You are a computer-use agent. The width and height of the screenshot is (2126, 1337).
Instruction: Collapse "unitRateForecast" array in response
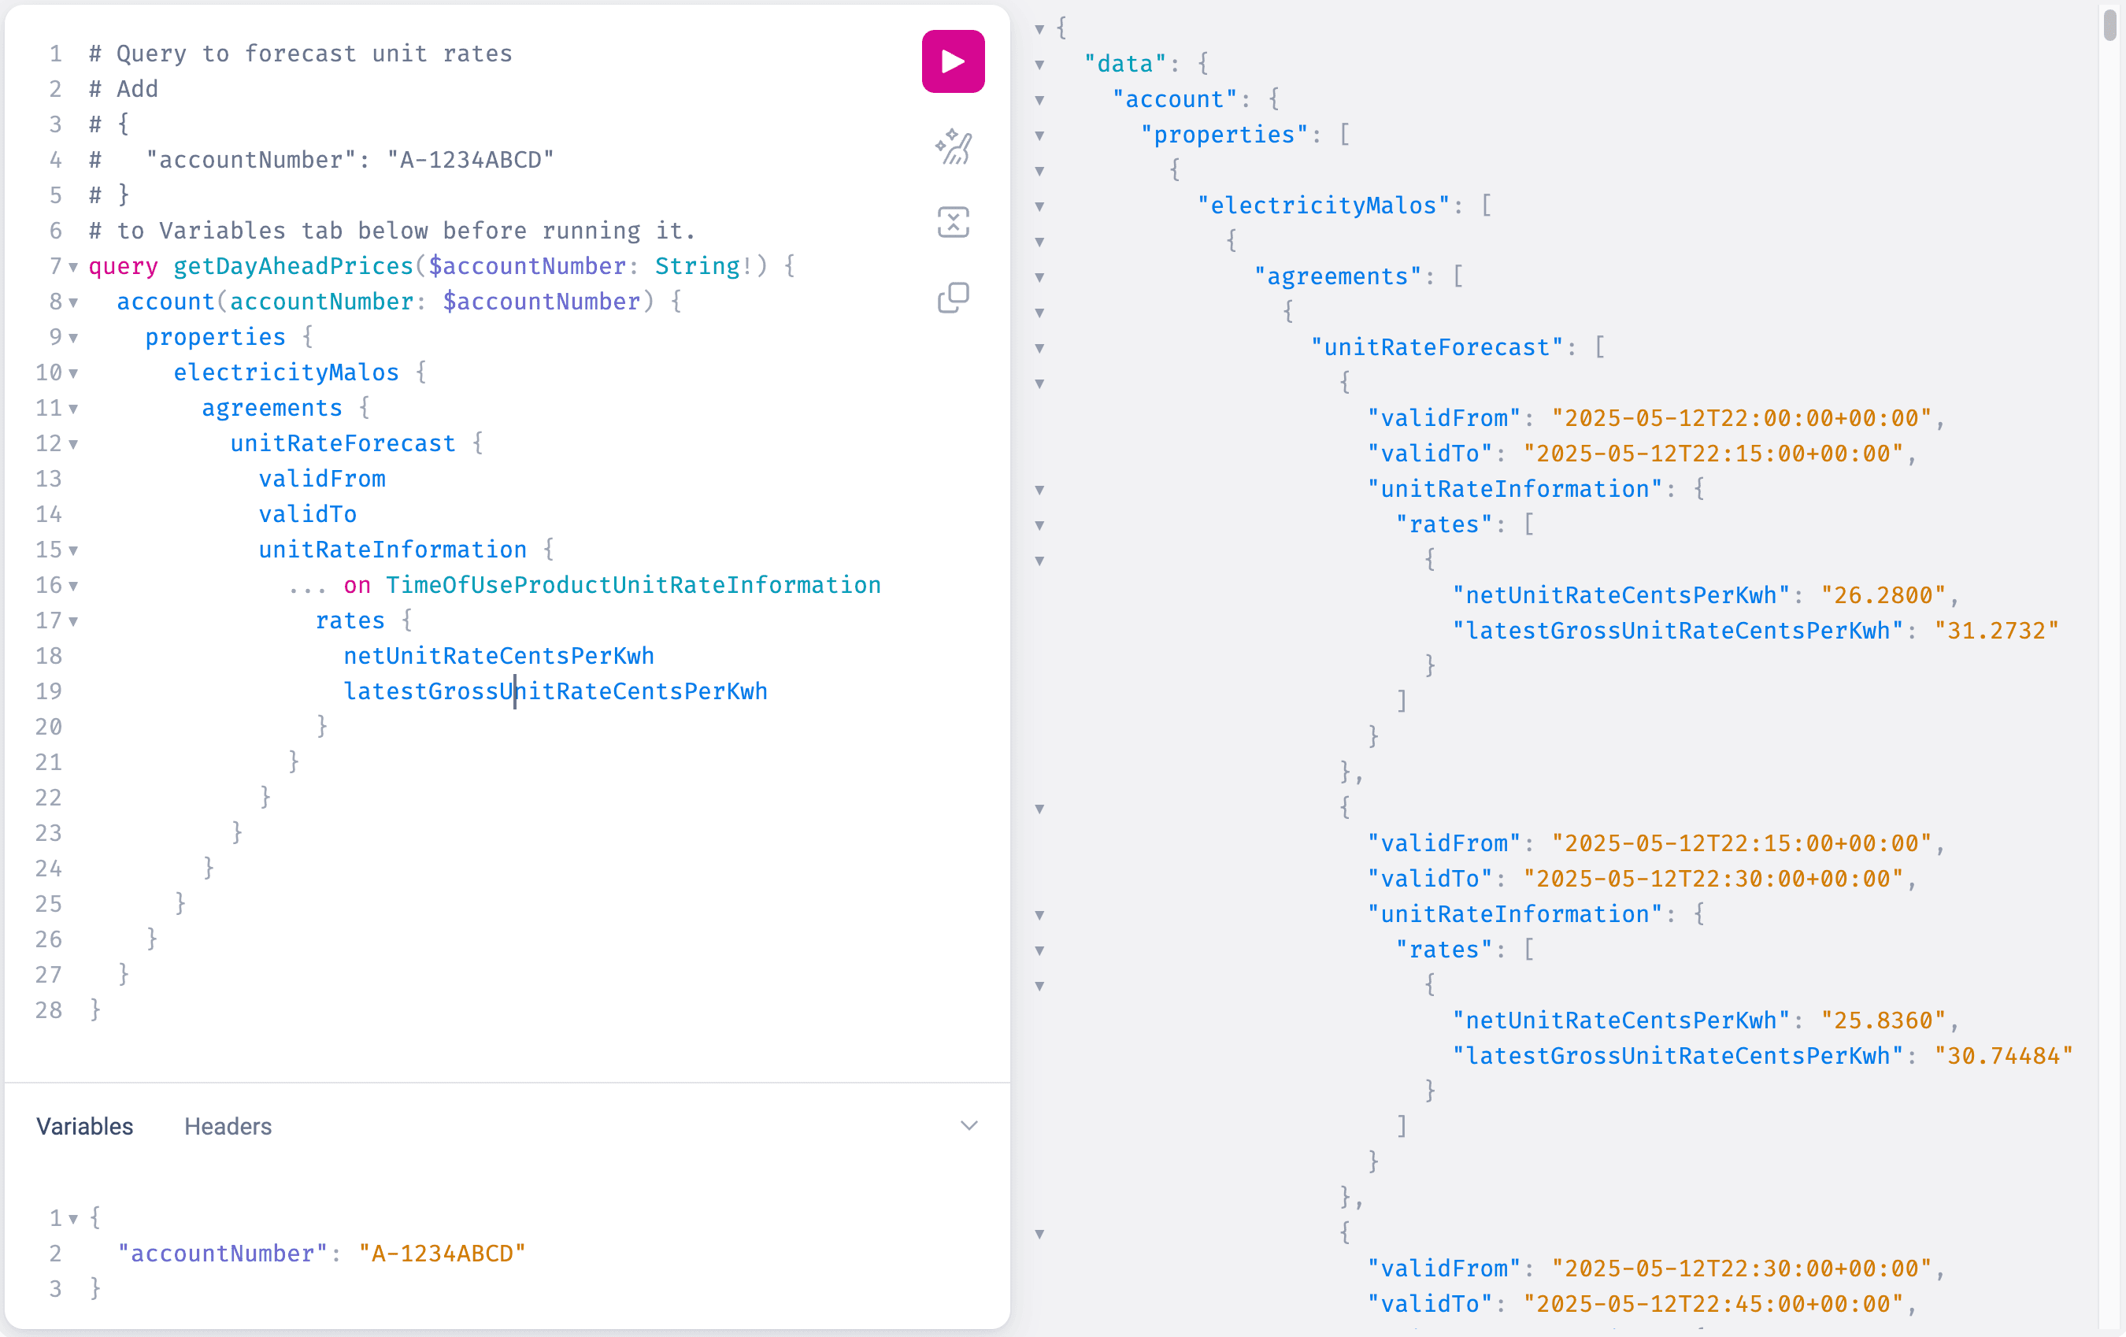pos(1039,348)
